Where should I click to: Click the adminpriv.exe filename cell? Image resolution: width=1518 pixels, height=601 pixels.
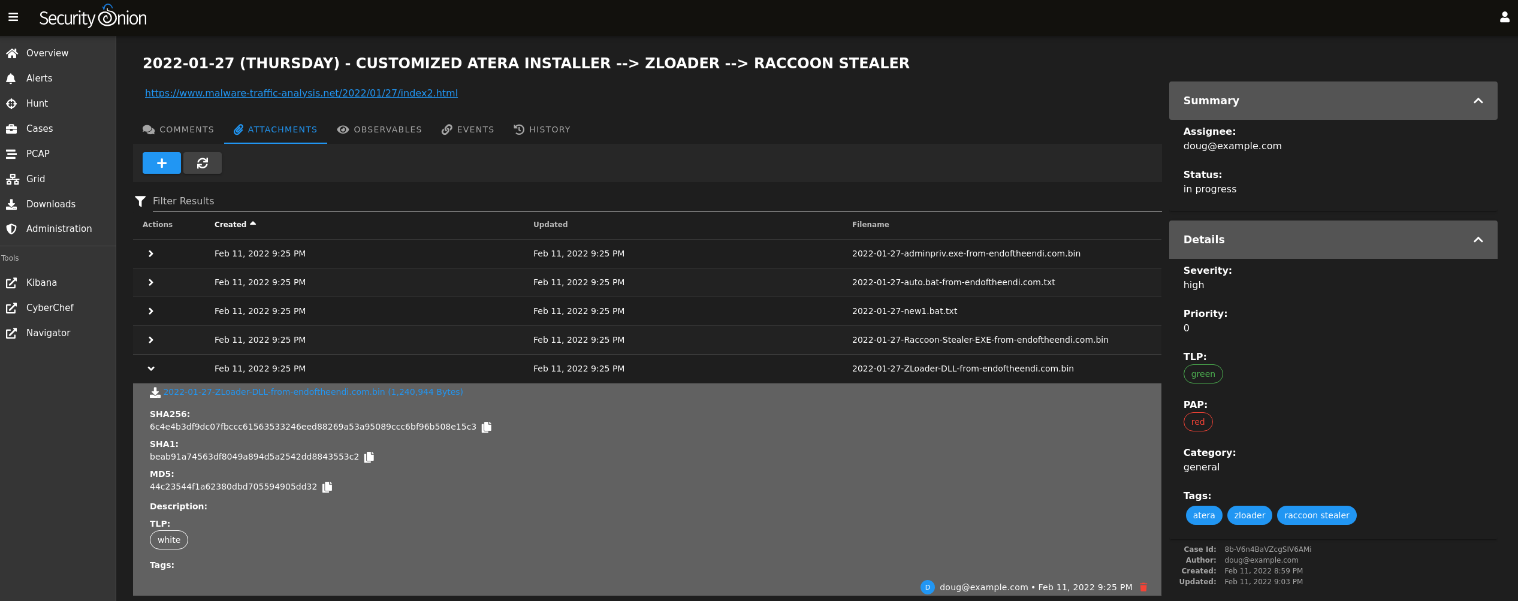(x=966, y=253)
